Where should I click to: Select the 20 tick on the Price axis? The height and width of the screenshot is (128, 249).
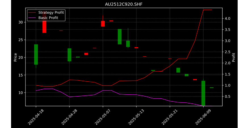click(21, 57)
